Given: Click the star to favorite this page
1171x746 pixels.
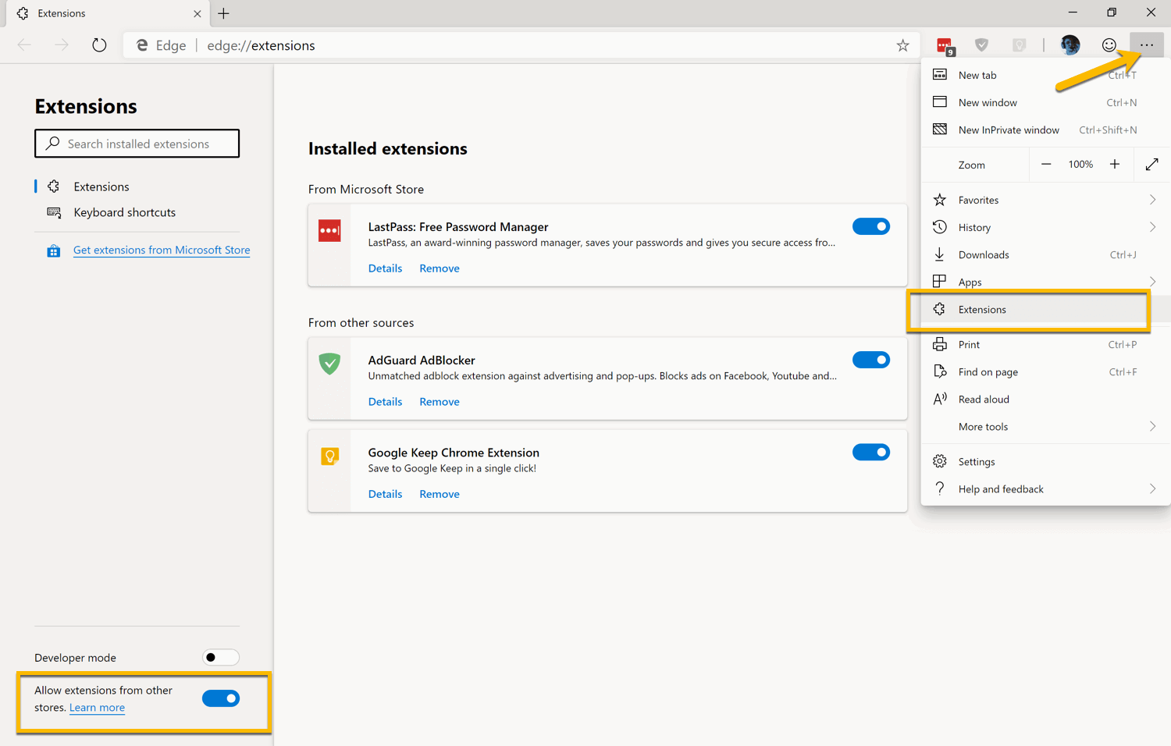Looking at the screenshot, I should click(x=902, y=45).
